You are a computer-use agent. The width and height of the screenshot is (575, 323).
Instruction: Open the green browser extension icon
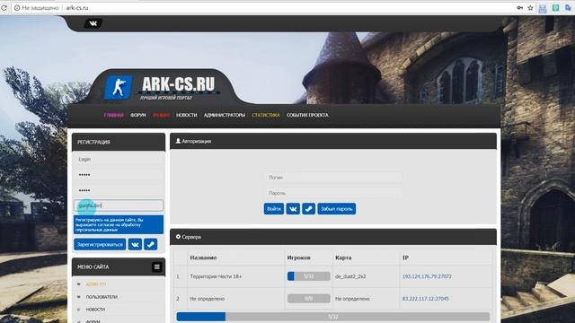click(x=555, y=8)
